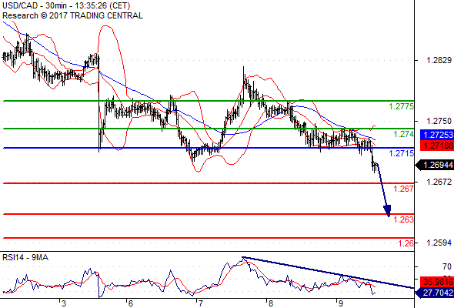Click the 1.2829 price axis label
454x308 pixels.
coord(439,60)
